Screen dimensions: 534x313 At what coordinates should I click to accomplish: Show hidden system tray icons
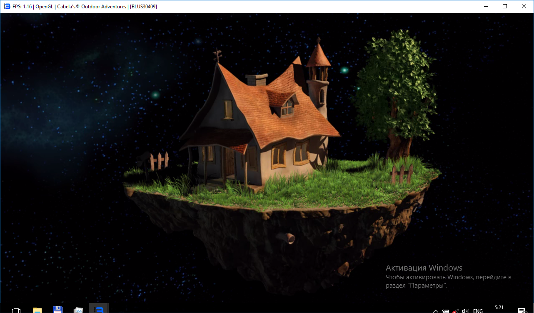[436, 311]
